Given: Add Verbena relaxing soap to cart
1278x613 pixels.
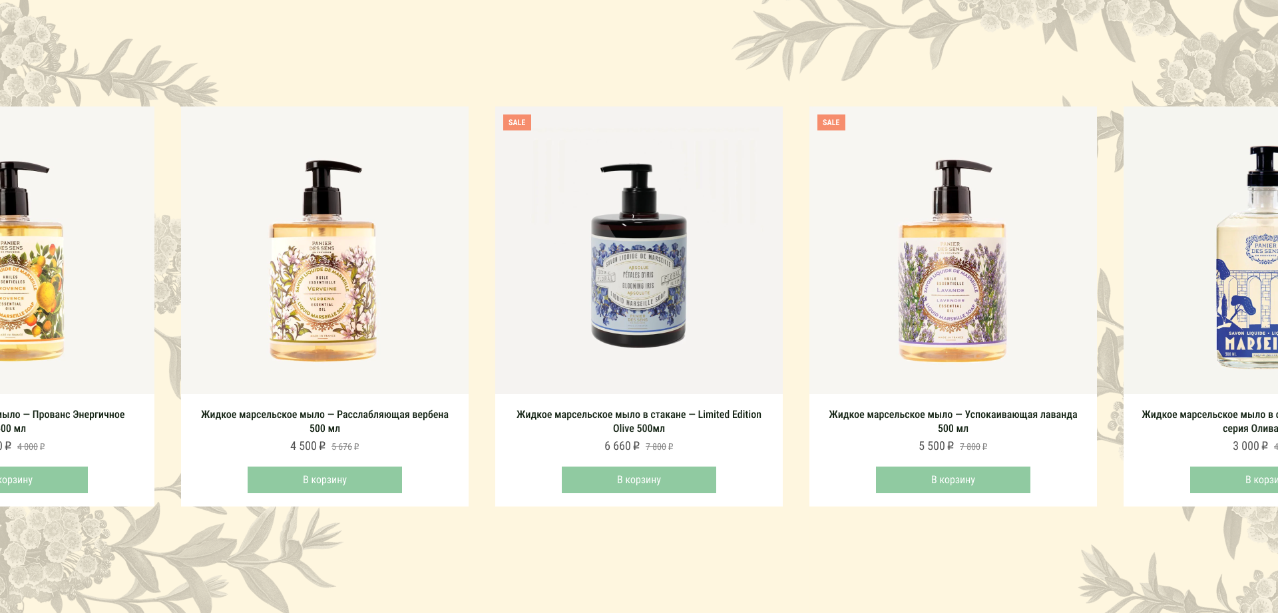Looking at the screenshot, I should (x=325, y=480).
